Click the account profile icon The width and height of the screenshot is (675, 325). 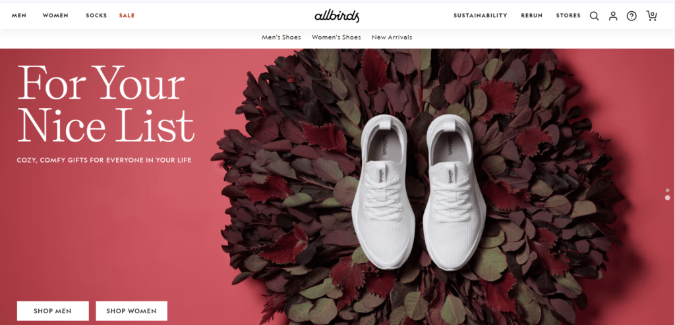tap(613, 16)
